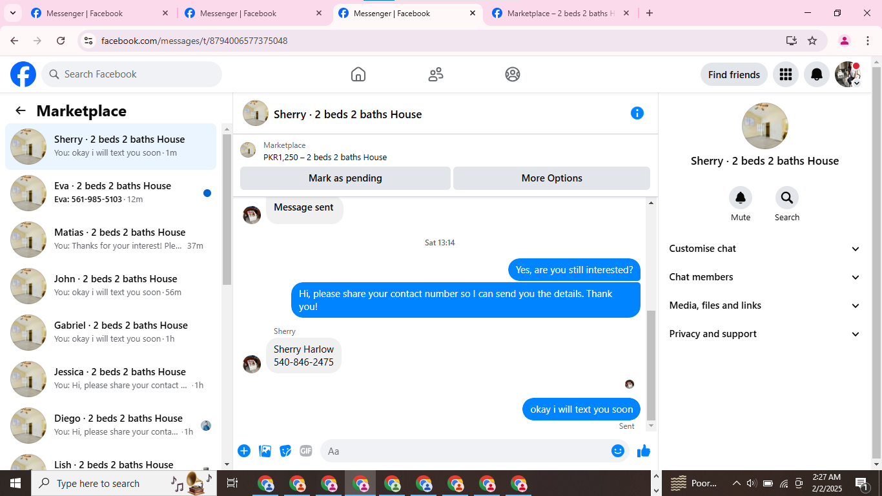
Task: Send a thumbs-up like
Action: click(x=644, y=451)
